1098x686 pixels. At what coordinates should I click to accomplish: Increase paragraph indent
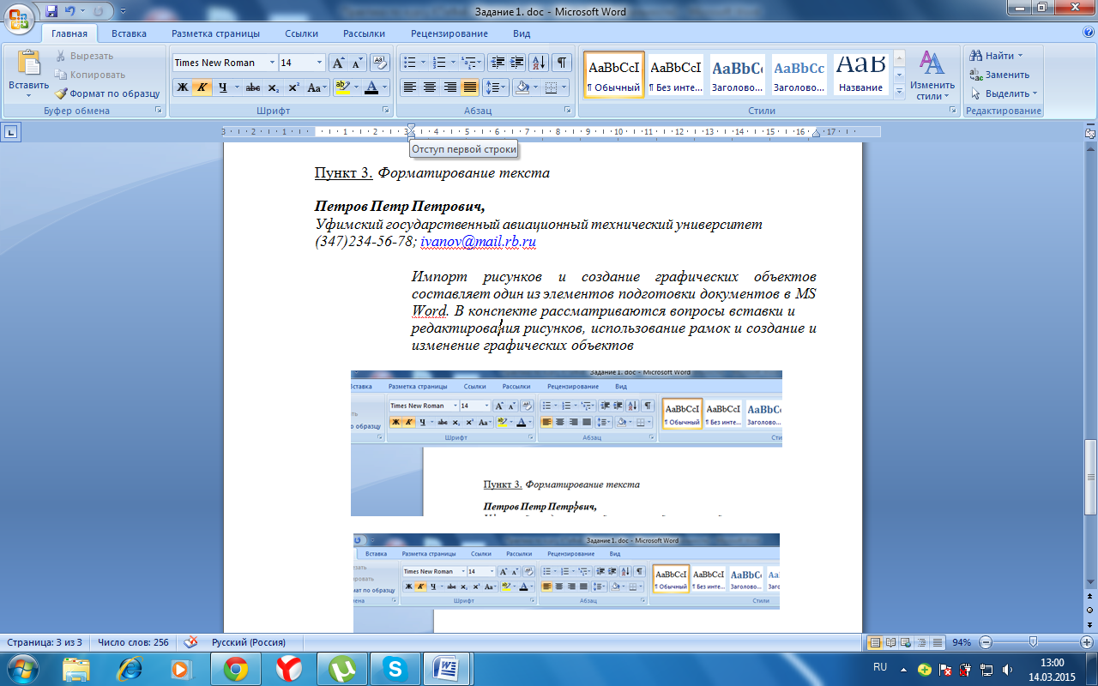[517, 63]
